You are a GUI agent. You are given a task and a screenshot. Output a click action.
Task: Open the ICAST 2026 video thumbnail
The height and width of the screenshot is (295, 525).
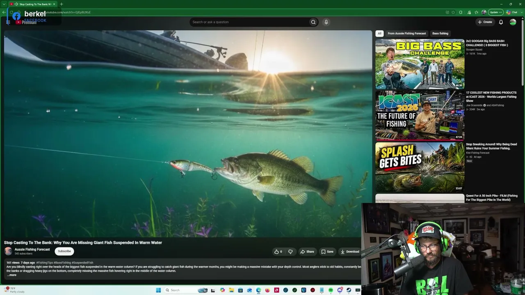(x=420, y=116)
